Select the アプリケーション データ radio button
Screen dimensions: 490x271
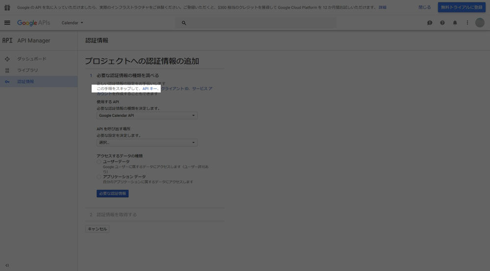click(99, 177)
